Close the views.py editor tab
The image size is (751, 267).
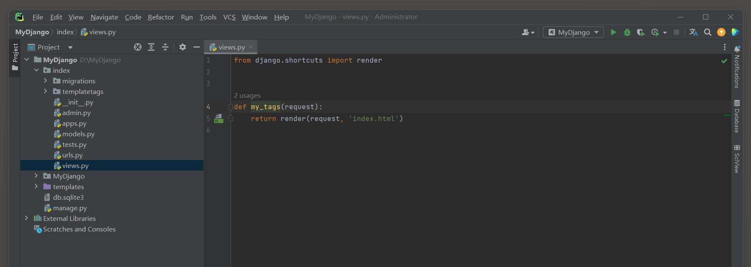pyautogui.click(x=251, y=47)
